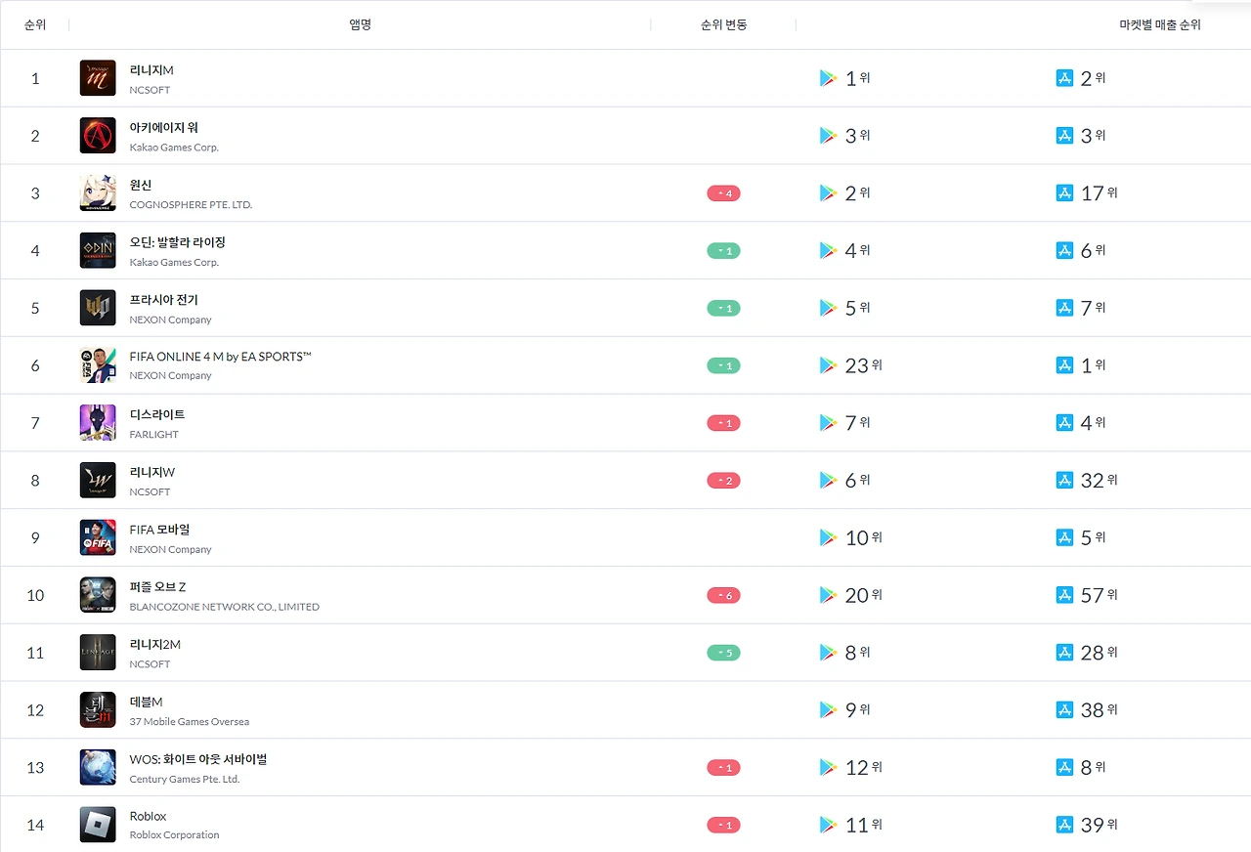Select publisher BLANCOZONE NETWORK CO., LIMITED

[x=225, y=607]
